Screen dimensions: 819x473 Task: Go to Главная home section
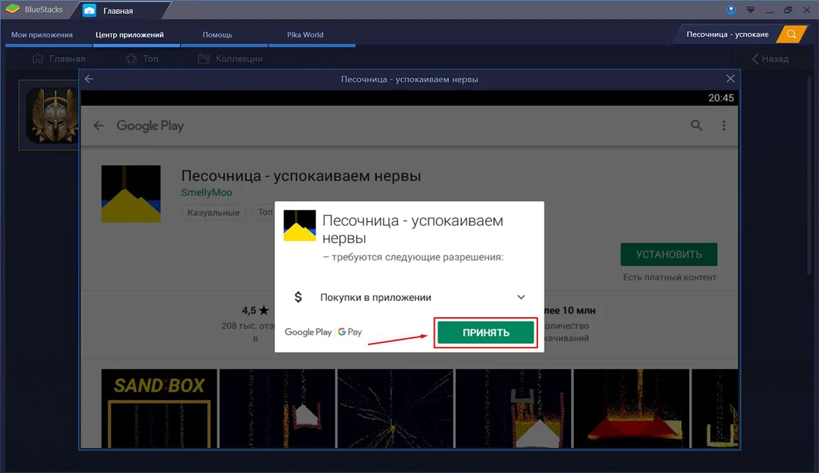tap(58, 59)
